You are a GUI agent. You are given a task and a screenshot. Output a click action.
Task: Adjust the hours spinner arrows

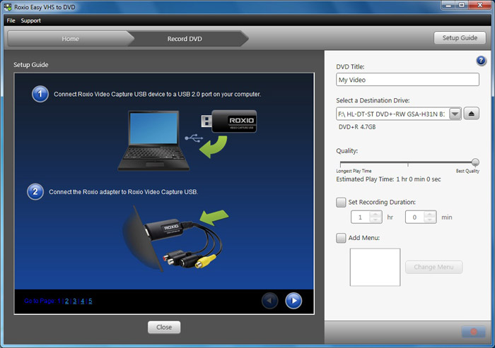[x=375, y=217]
